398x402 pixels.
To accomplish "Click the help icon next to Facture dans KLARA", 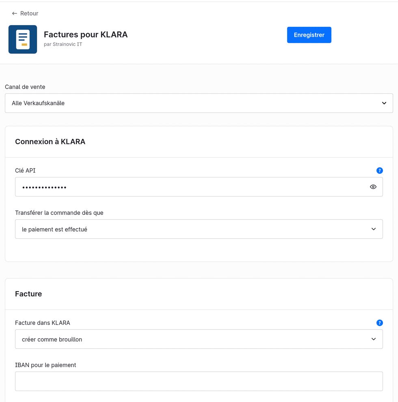I will click(380, 323).
